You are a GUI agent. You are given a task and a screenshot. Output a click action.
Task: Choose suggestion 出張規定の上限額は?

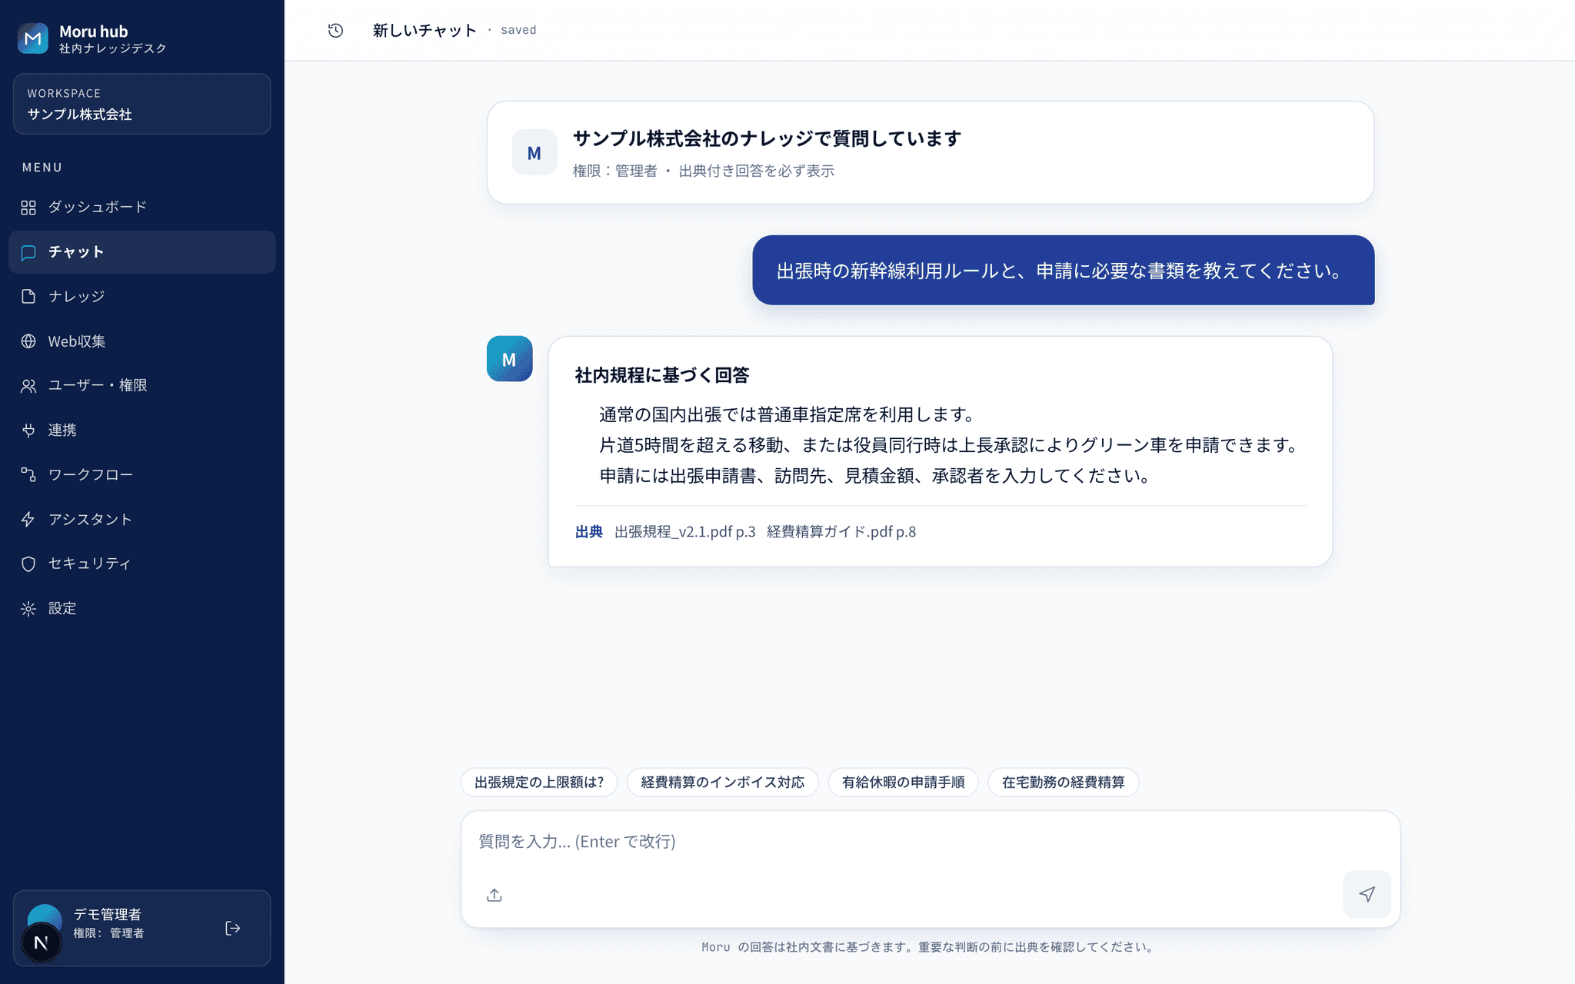click(539, 783)
